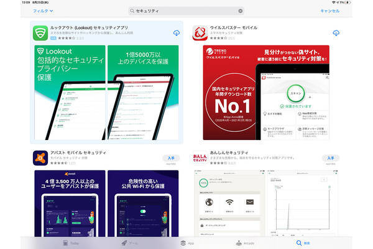Open the Avast app icon

tap(40, 158)
